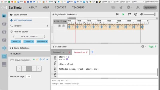The height and width of the screenshot is (90, 160).
Task: Clear the variables search with X
Action: click(x=47, y=26)
